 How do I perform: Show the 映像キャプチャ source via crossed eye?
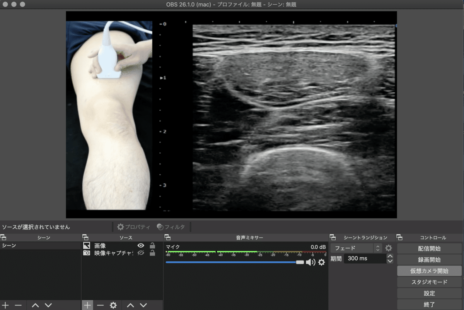[141, 253]
